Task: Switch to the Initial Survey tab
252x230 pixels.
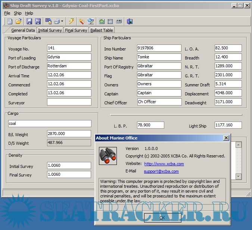Action: pos(50,30)
